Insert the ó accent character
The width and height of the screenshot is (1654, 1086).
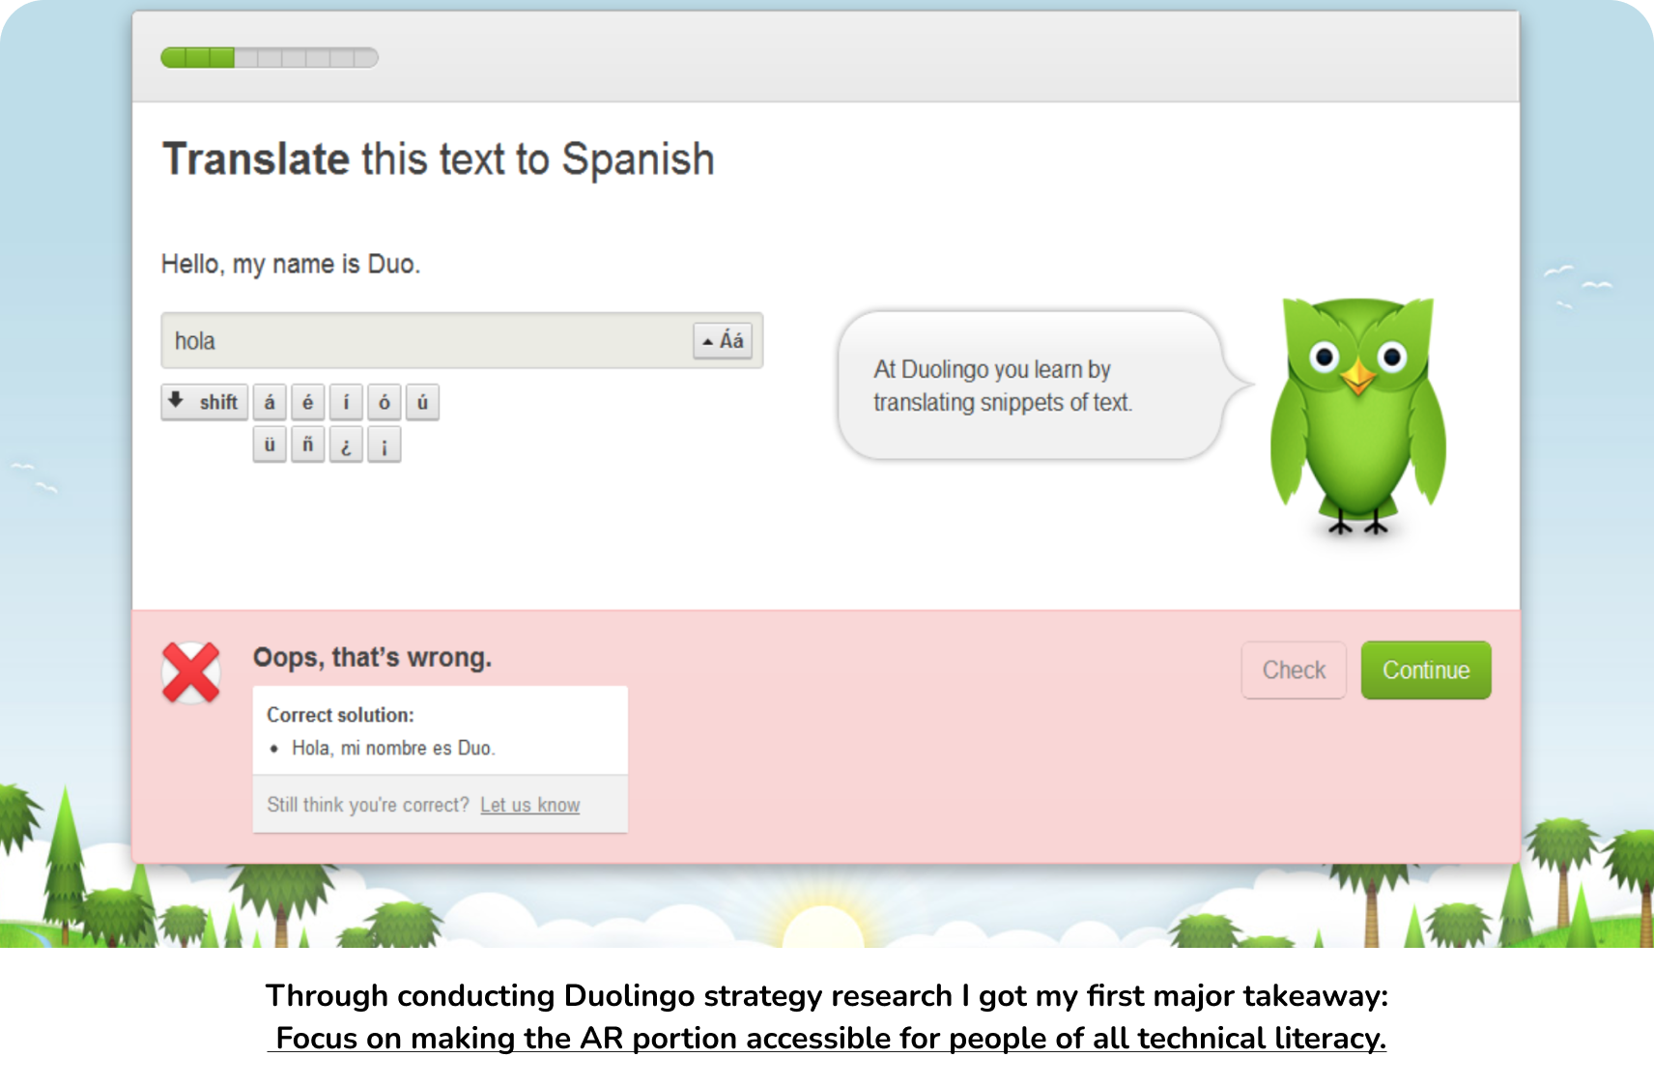click(384, 402)
